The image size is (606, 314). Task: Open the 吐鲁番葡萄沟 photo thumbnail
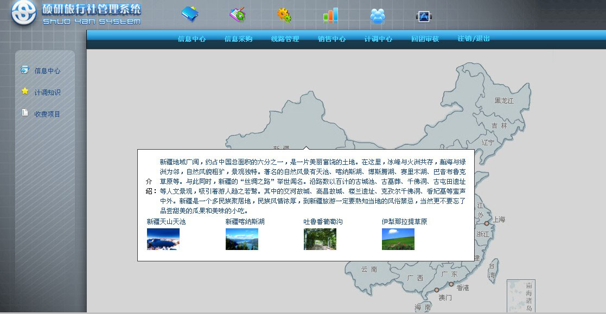(x=320, y=239)
